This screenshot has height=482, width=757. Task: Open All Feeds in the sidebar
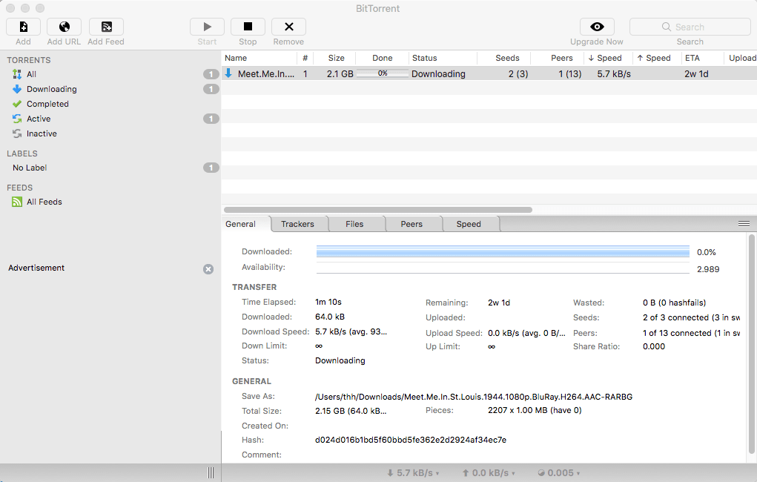point(43,202)
